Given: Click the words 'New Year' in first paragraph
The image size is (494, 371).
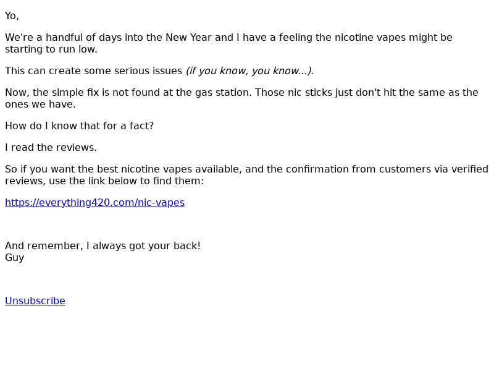Looking at the screenshot, I should click(188, 38).
